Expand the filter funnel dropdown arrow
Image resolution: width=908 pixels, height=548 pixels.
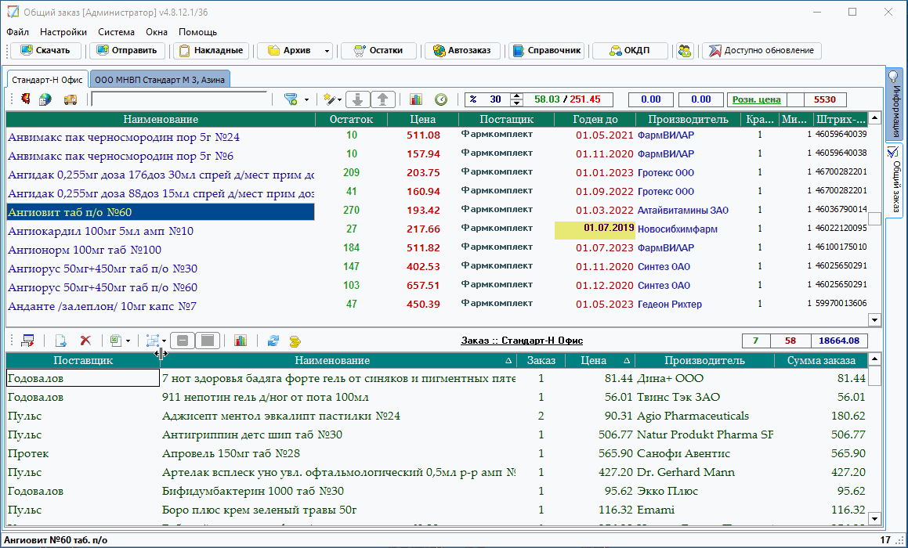click(306, 99)
